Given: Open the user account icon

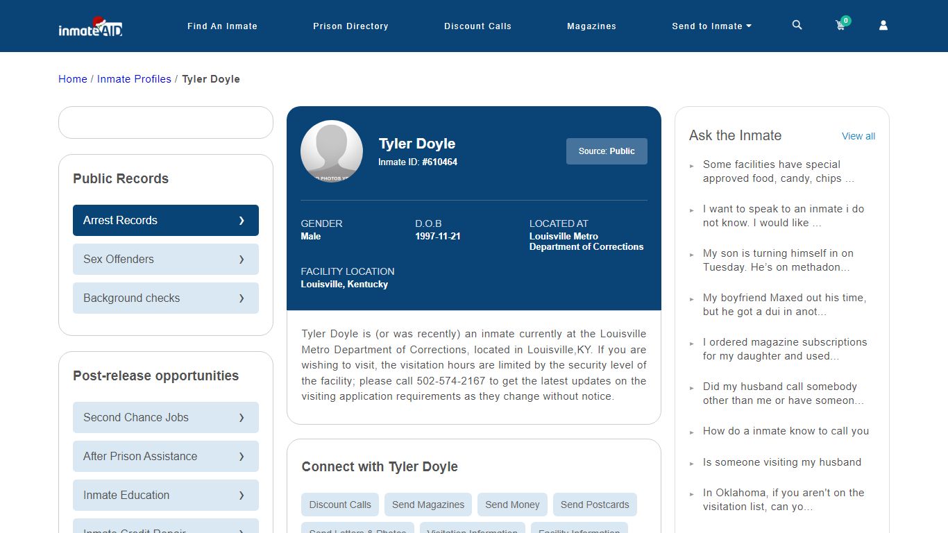Looking at the screenshot, I should (883, 25).
